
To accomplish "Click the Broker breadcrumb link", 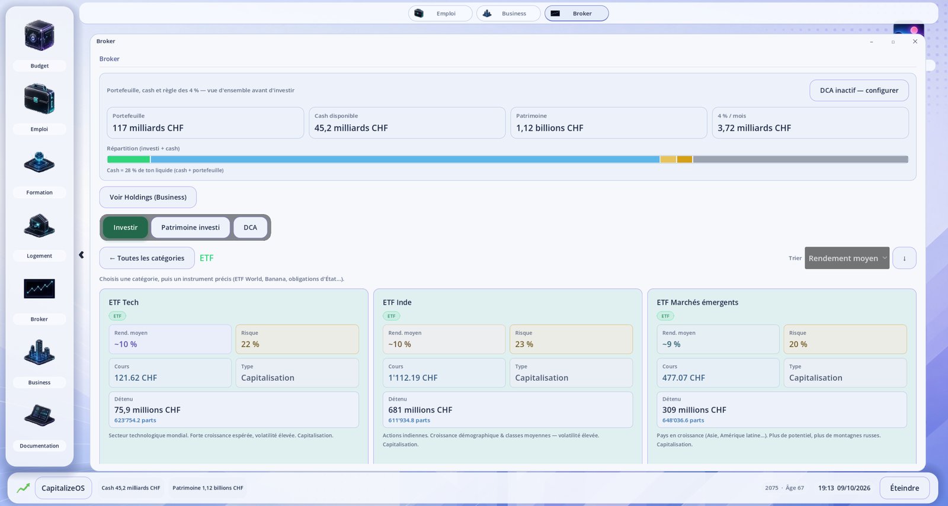I will 109,59.
